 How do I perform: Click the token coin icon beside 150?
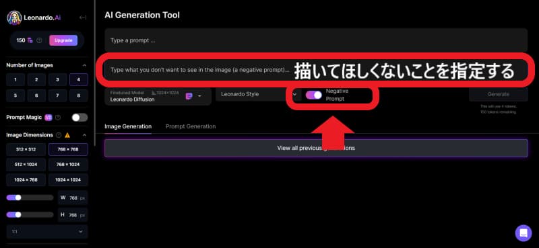click(x=30, y=40)
